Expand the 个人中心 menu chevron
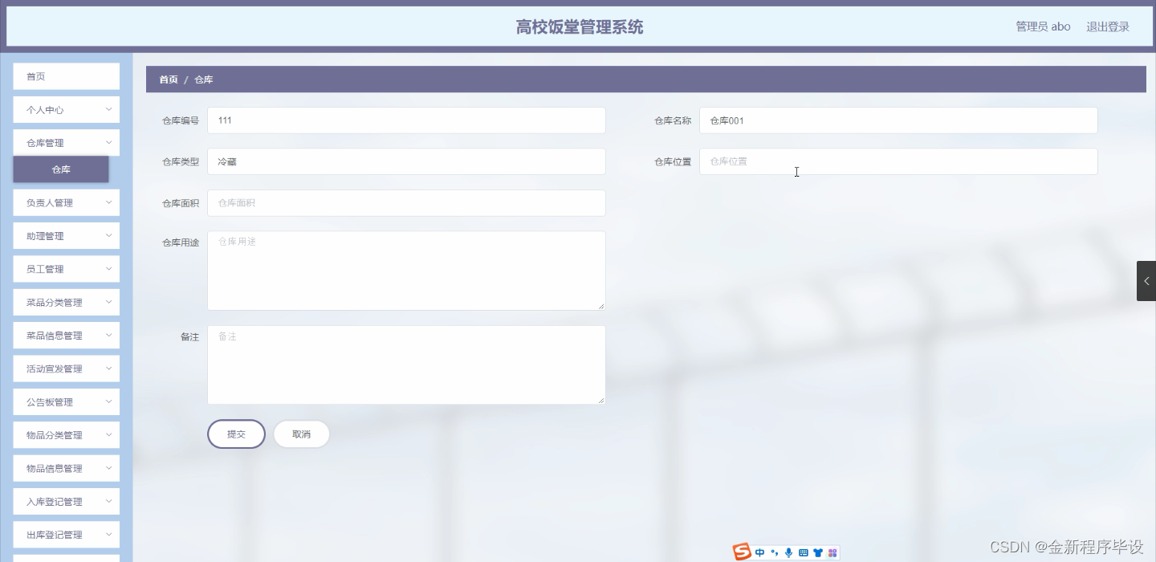1156x562 pixels. click(x=108, y=109)
